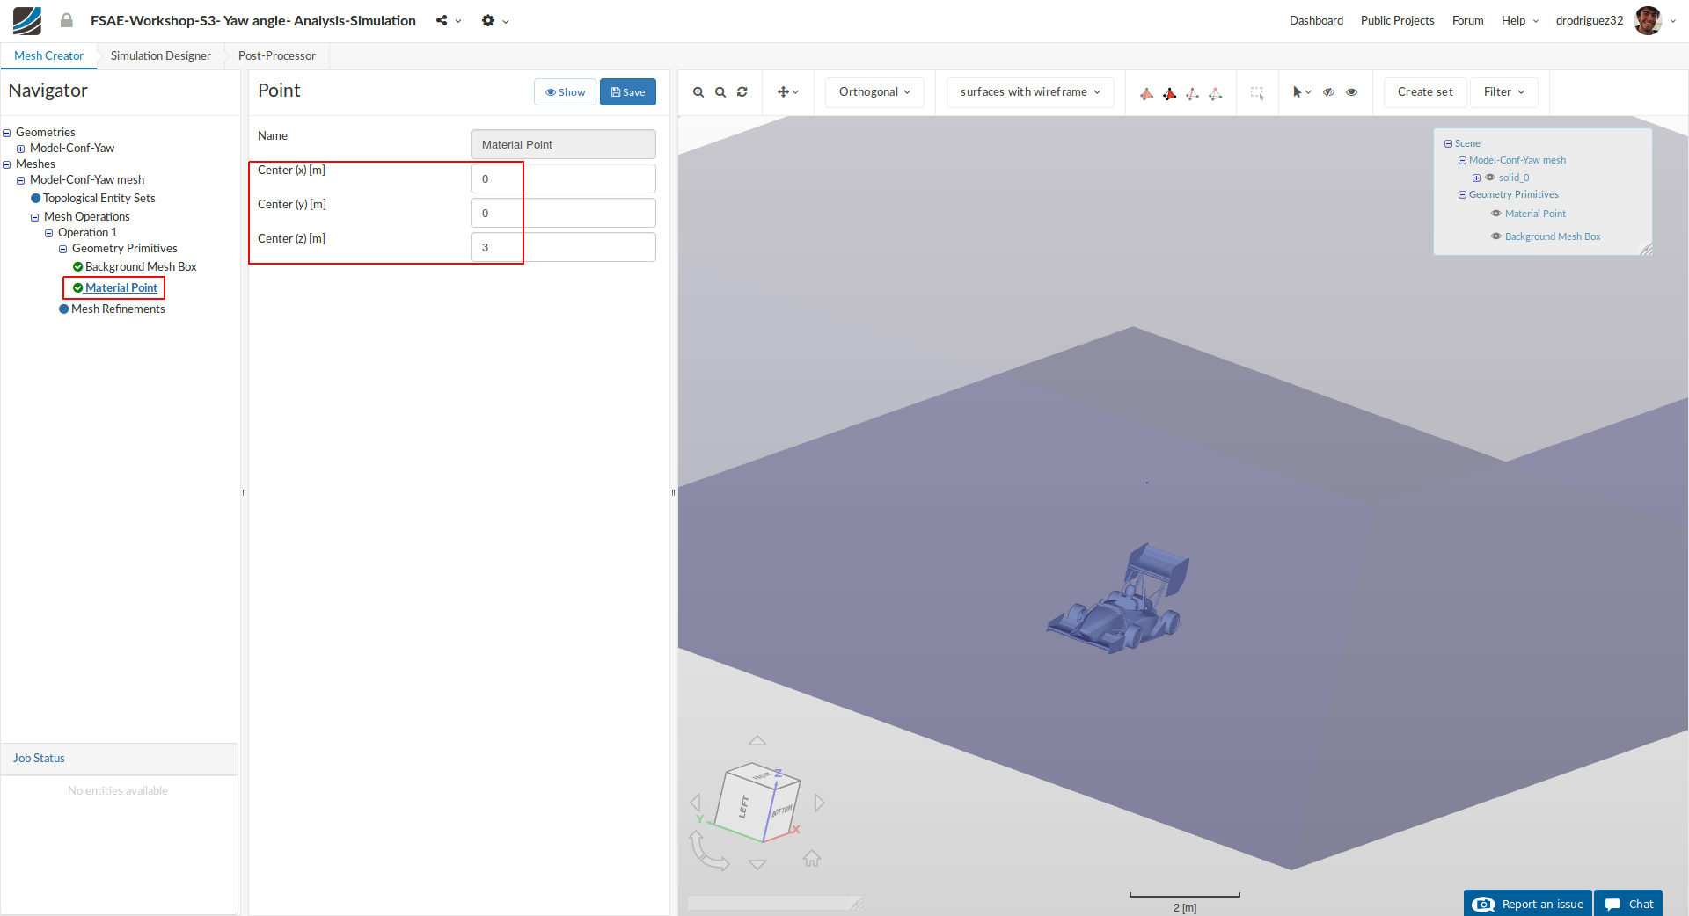Collapse the Mesh Operations node

[x=35, y=217]
